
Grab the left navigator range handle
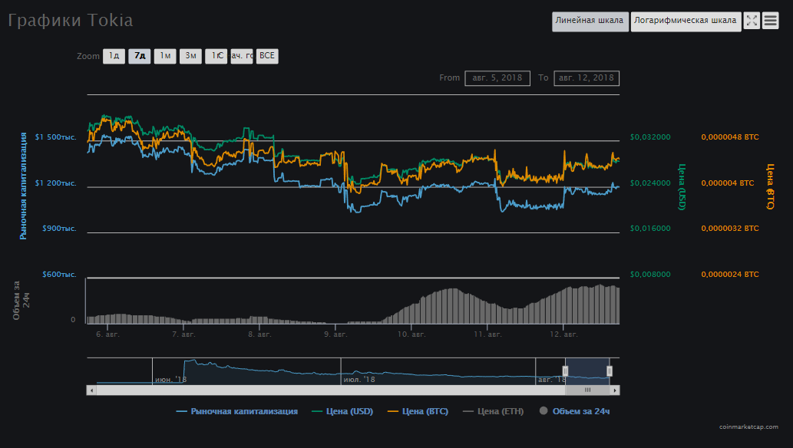coord(566,371)
